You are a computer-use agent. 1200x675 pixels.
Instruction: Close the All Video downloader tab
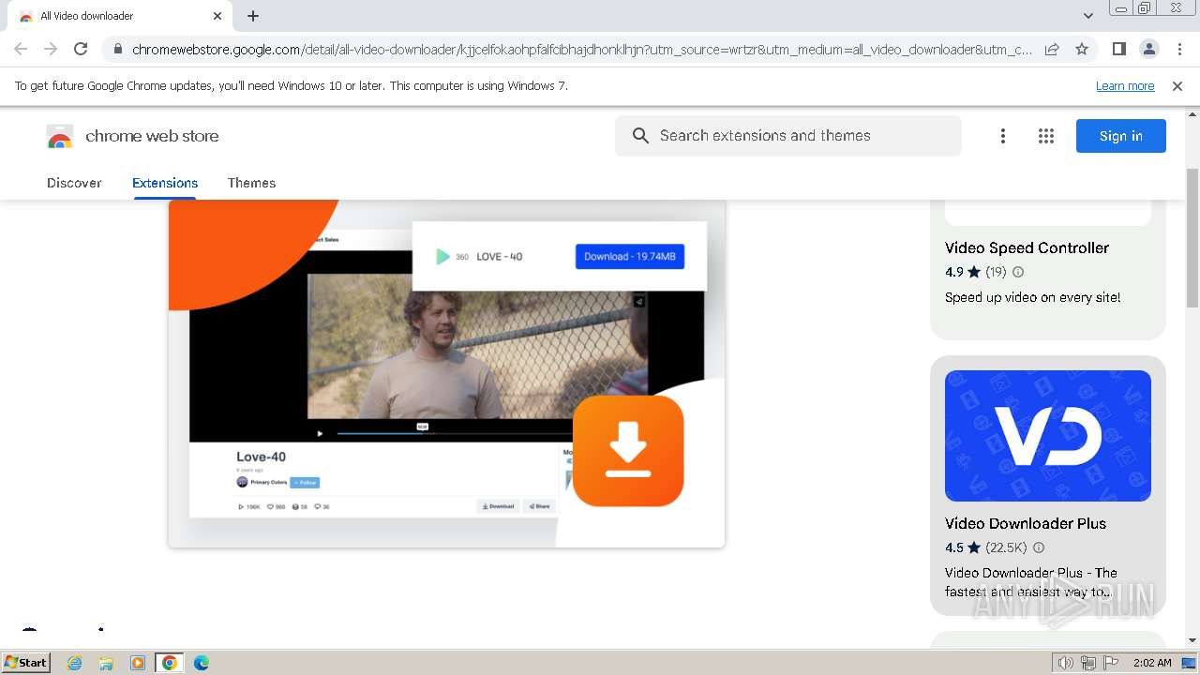pyautogui.click(x=217, y=16)
